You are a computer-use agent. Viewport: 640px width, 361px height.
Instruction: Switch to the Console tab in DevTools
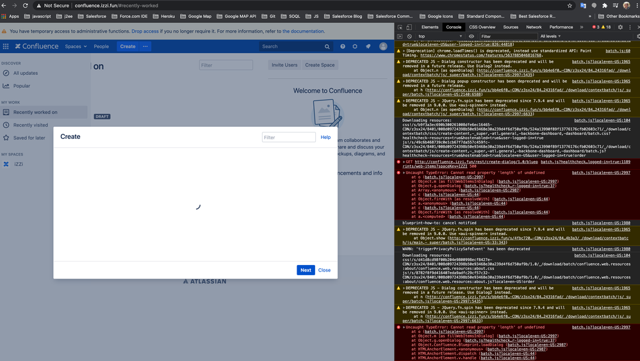pyautogui.click(x=454, y=27)
